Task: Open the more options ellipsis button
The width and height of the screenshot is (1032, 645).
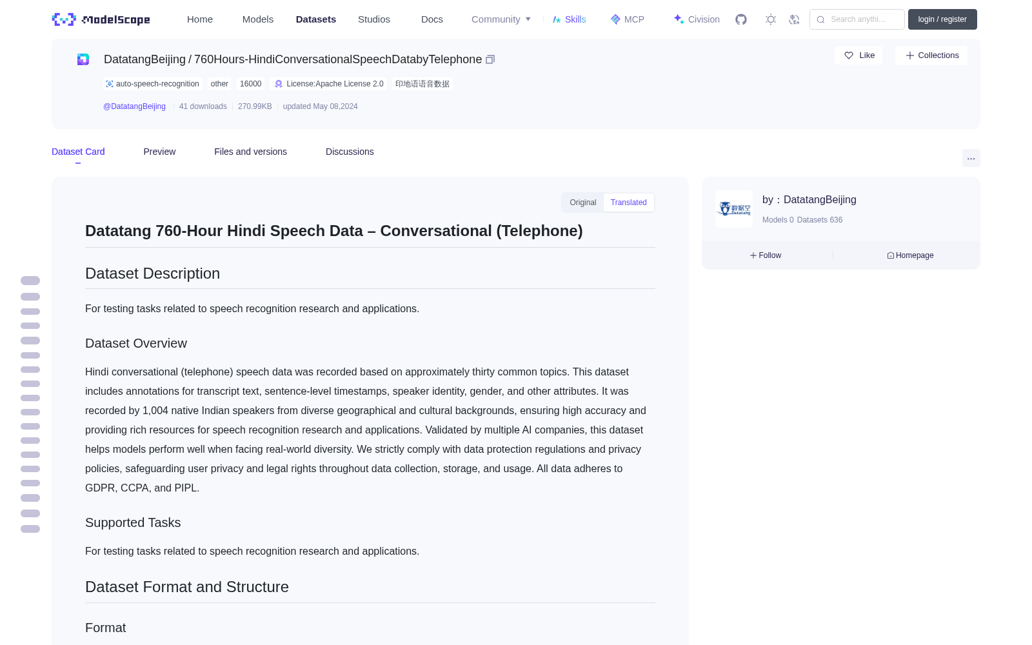Action: tap(971, 158)
